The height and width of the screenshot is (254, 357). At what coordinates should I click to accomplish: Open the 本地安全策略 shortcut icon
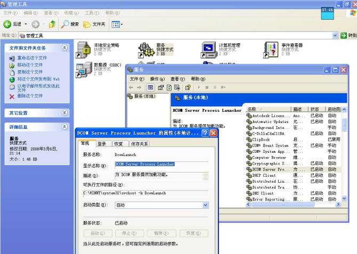coord(84,50)
